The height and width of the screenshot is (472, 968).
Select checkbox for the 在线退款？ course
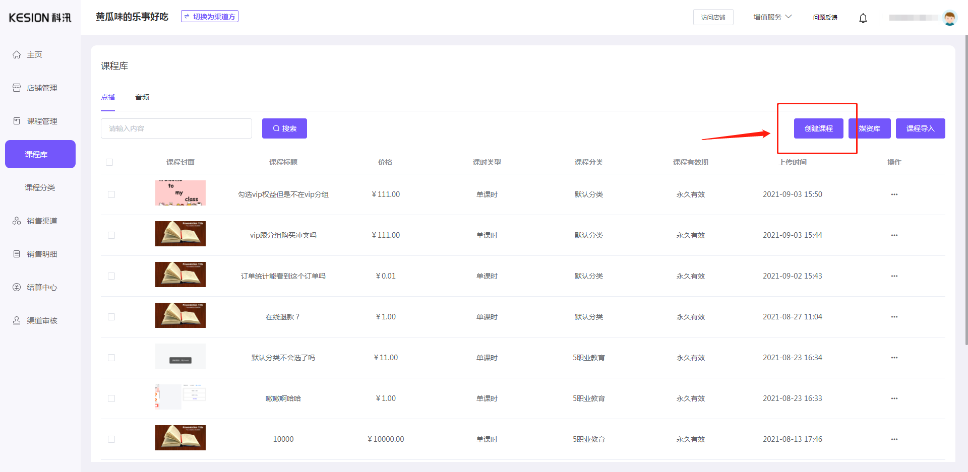tap(111, 317)
